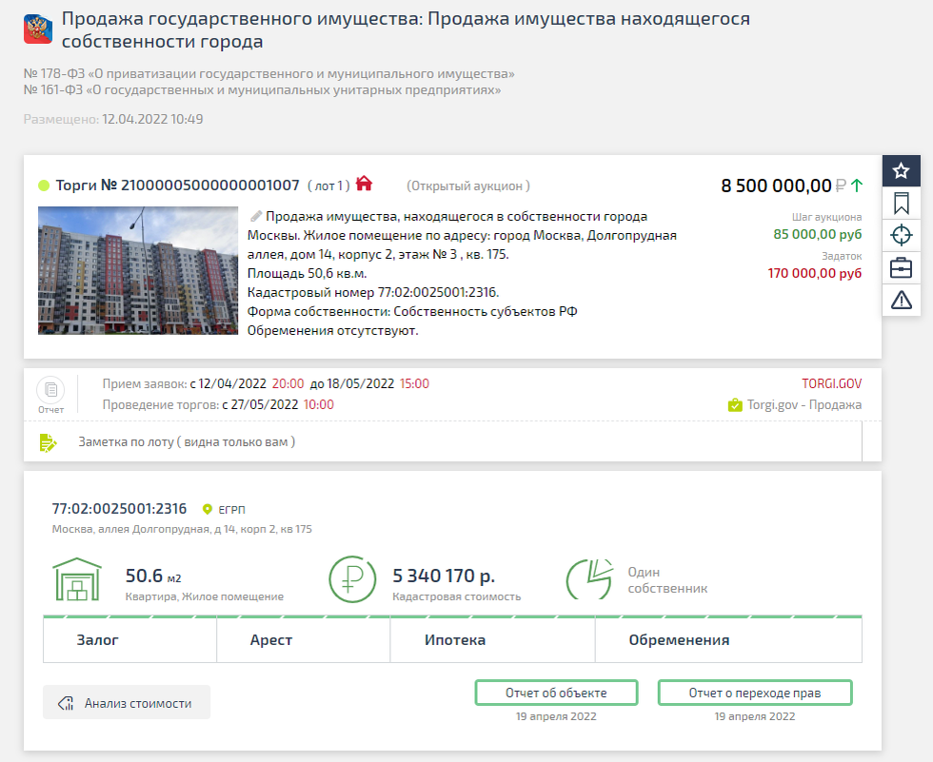
Task: Open the Арест tab
Action: [x=304, y=640]
